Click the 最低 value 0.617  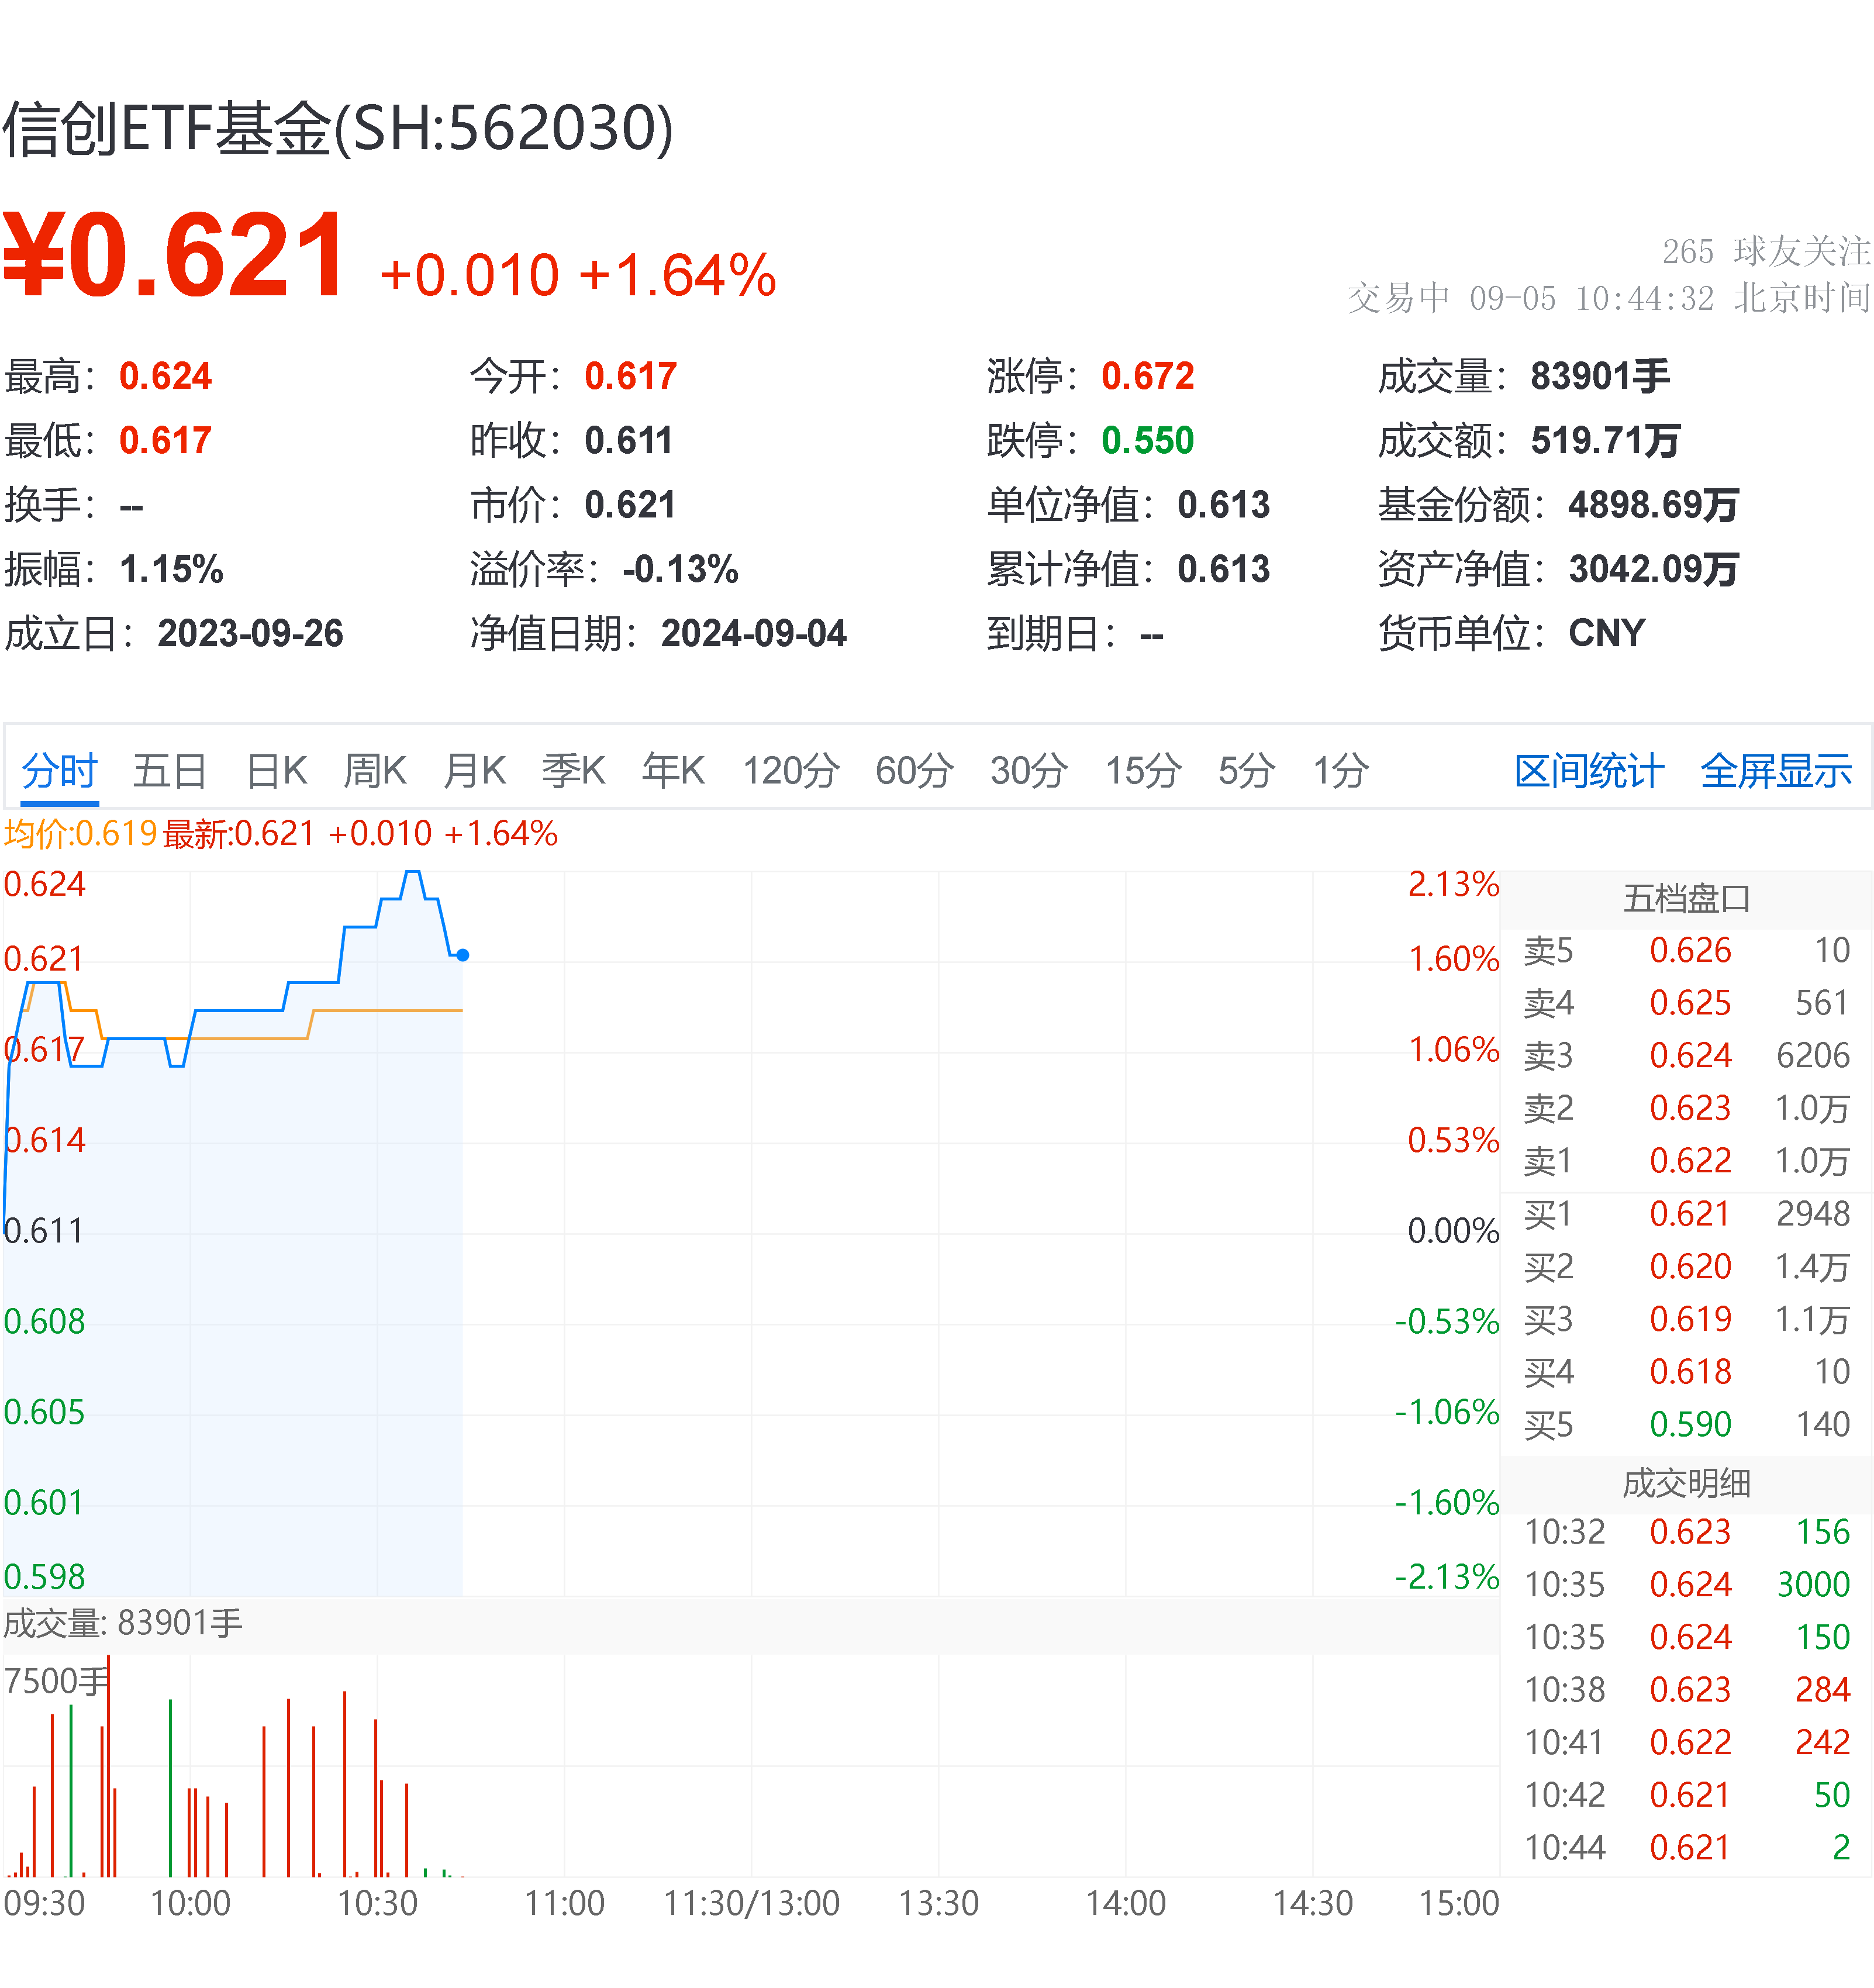pos(165,441)
